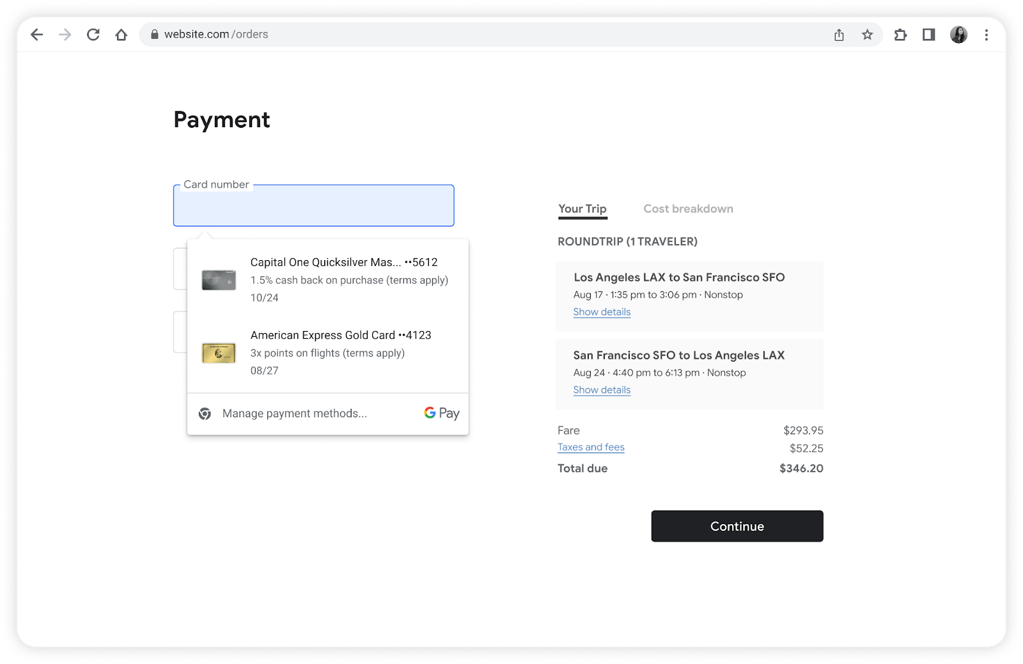Click the Google Pay icon
The image size is (1023, 664).
[x=441, y=413]
